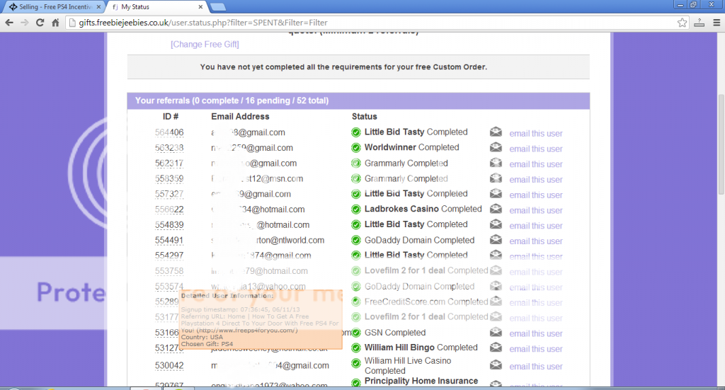Viewport: 725px width, 390px height.
Task: Email this user for referral 558359
Action: coord(536,179)
